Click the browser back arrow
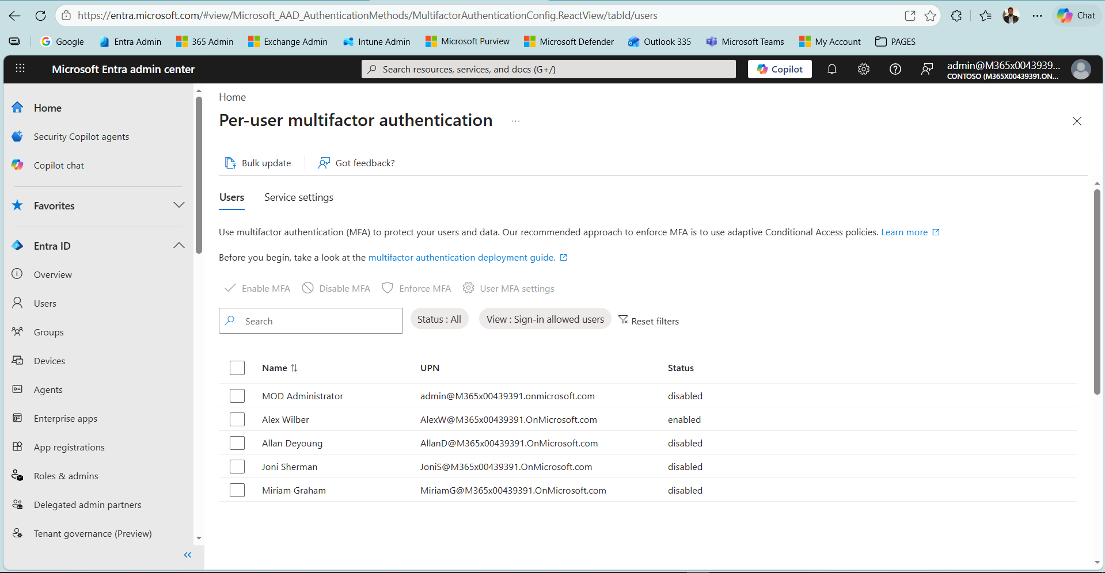The width and height of the screenshot is (1105, 573). tap(15, 16)
